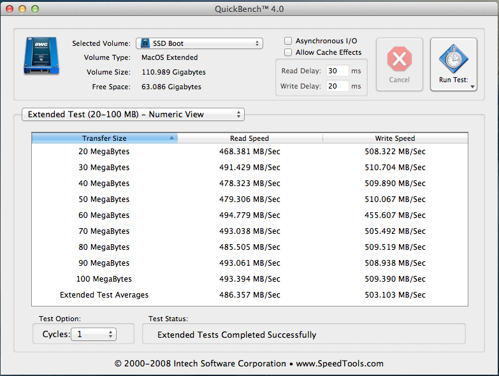Click read speed 479.306 MB/Sec
This screenshot has width=499, height=376.
(250, 199)
